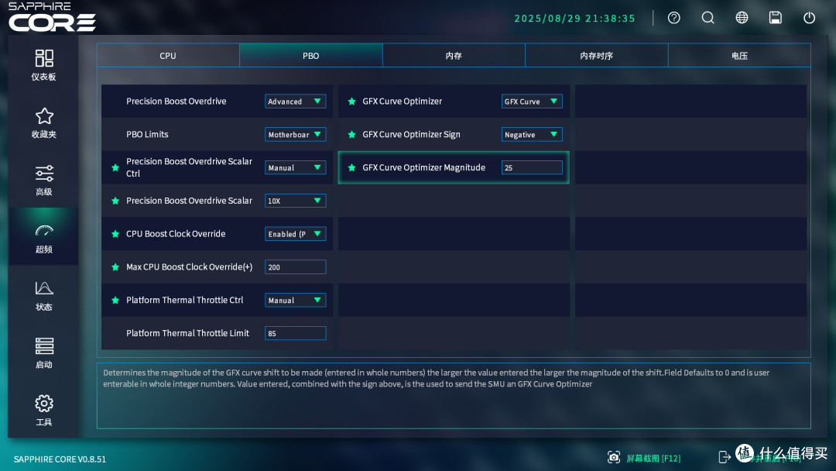Viewport: 836px width, 471px height.
Task: Switch to the 电压 voltage tab
Action: pyautogui.click(x=739, y=56)
